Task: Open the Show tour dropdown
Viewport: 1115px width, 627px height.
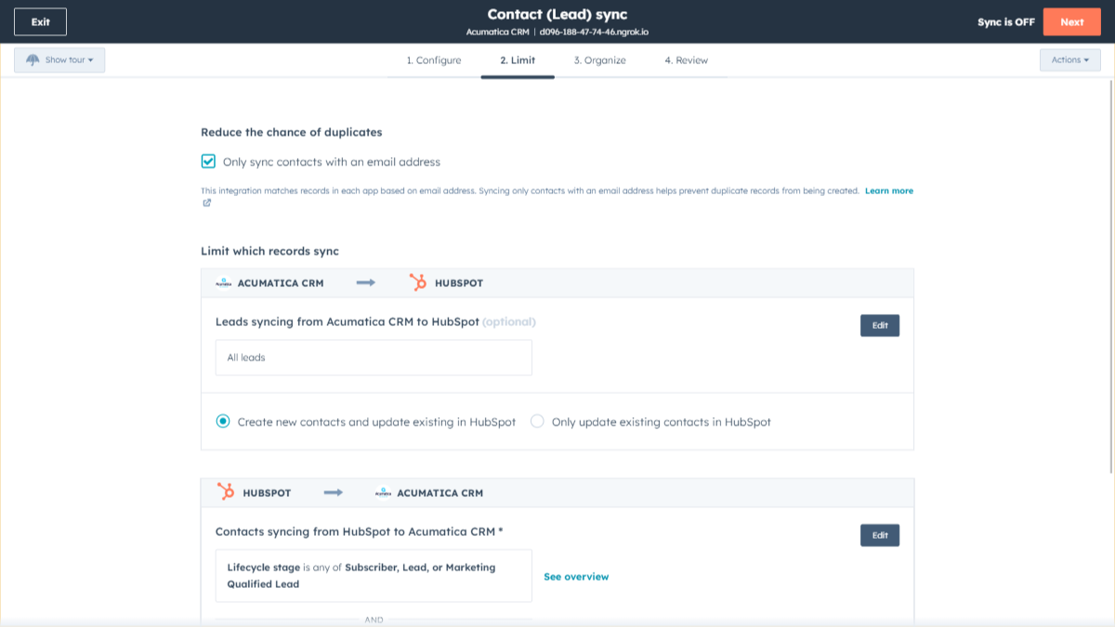Action: (x=59, y=60)
